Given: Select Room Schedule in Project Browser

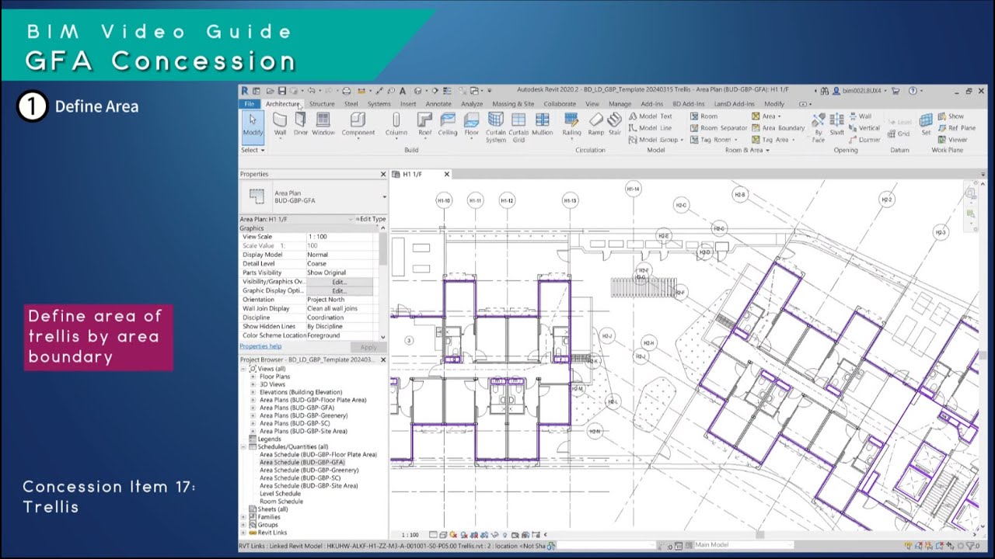Looking at the screenshot, I should (x=281, y=501).
